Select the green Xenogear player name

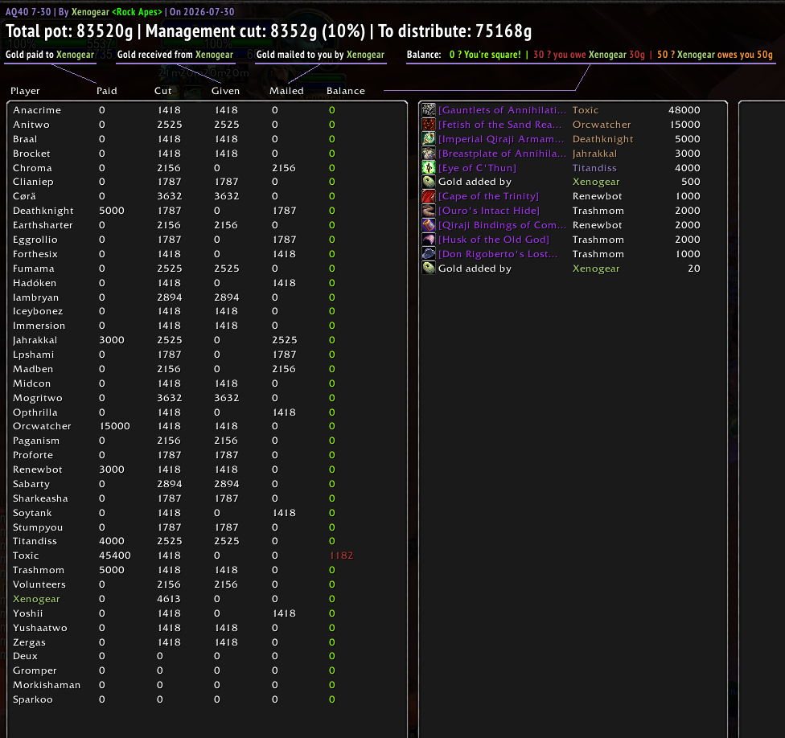click(36, 599)
